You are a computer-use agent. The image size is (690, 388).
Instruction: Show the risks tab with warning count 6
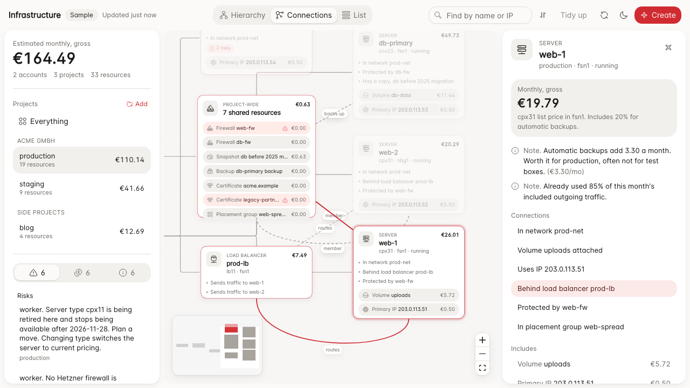[x=37, y=273]
